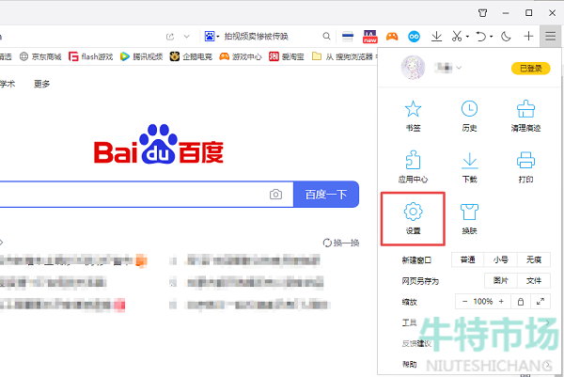
Task: Click the 换一换 refresh link
Action: pos(341,243)
